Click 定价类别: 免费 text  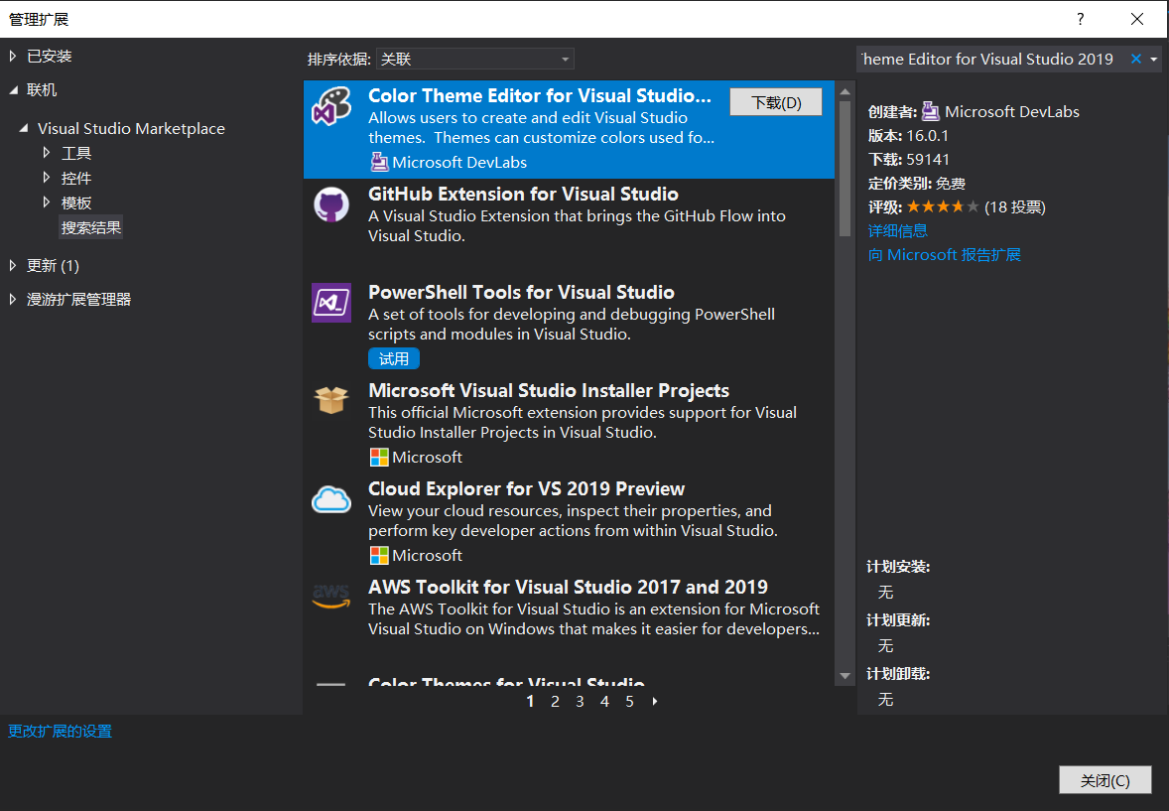(916, 184)
